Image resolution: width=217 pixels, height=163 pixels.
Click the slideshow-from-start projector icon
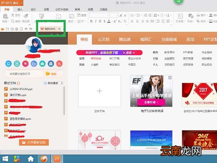pyautogui.click(x=42, y=16)
